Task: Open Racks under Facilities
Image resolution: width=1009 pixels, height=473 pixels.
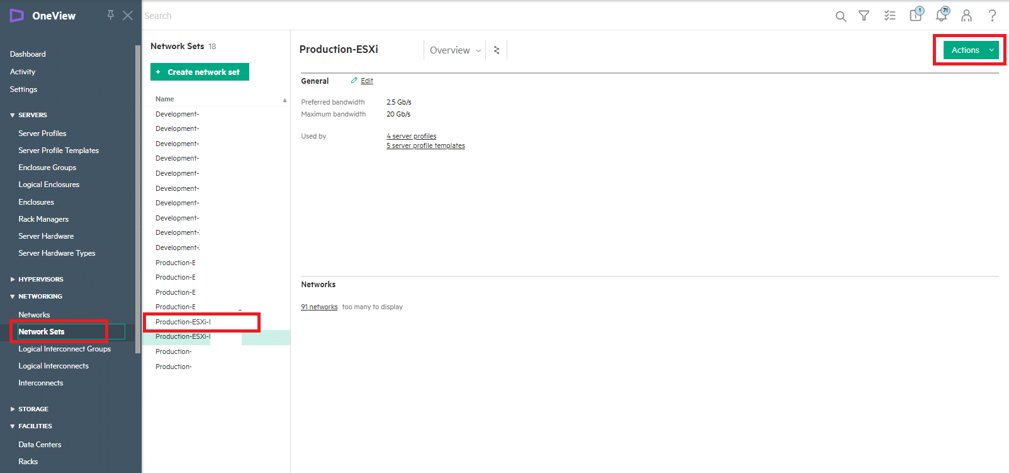Action: pyautogui.click(x=28, y=462)
